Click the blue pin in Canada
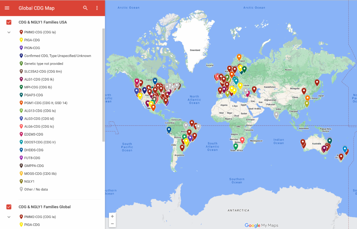 click(x=155, y=81)
